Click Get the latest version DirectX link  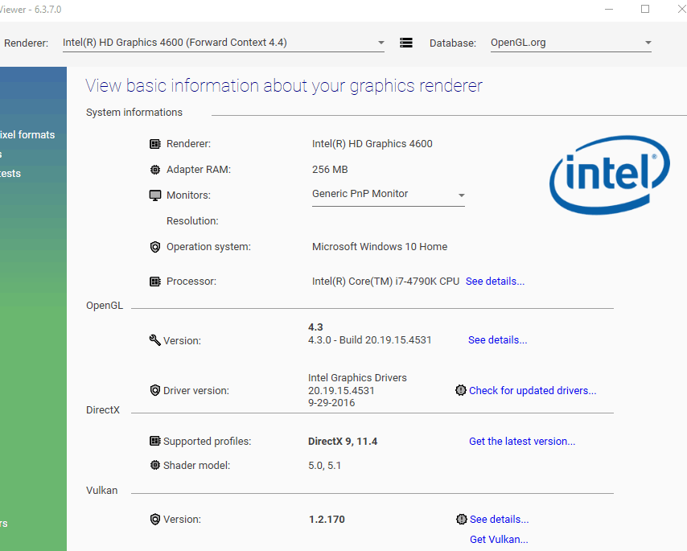tap(522, 441)
